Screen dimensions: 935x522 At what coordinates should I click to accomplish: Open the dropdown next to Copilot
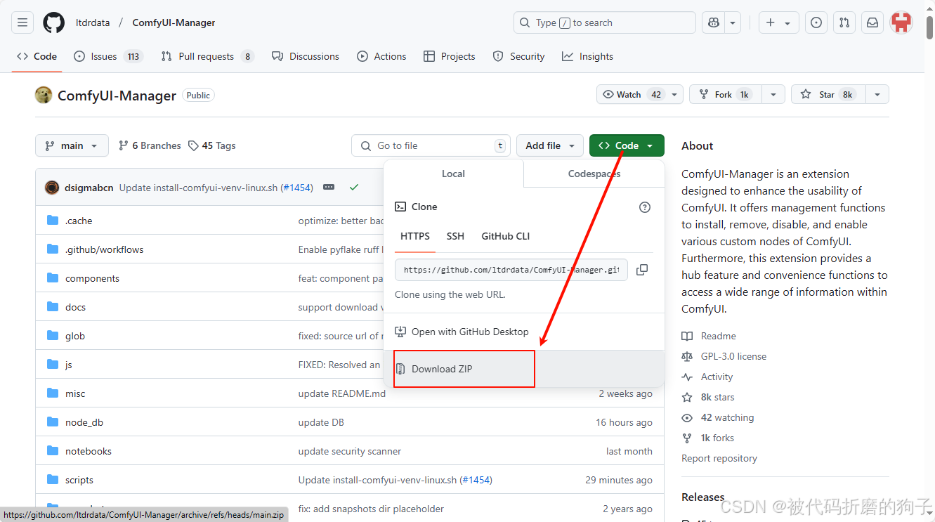[x=733, y=22]
